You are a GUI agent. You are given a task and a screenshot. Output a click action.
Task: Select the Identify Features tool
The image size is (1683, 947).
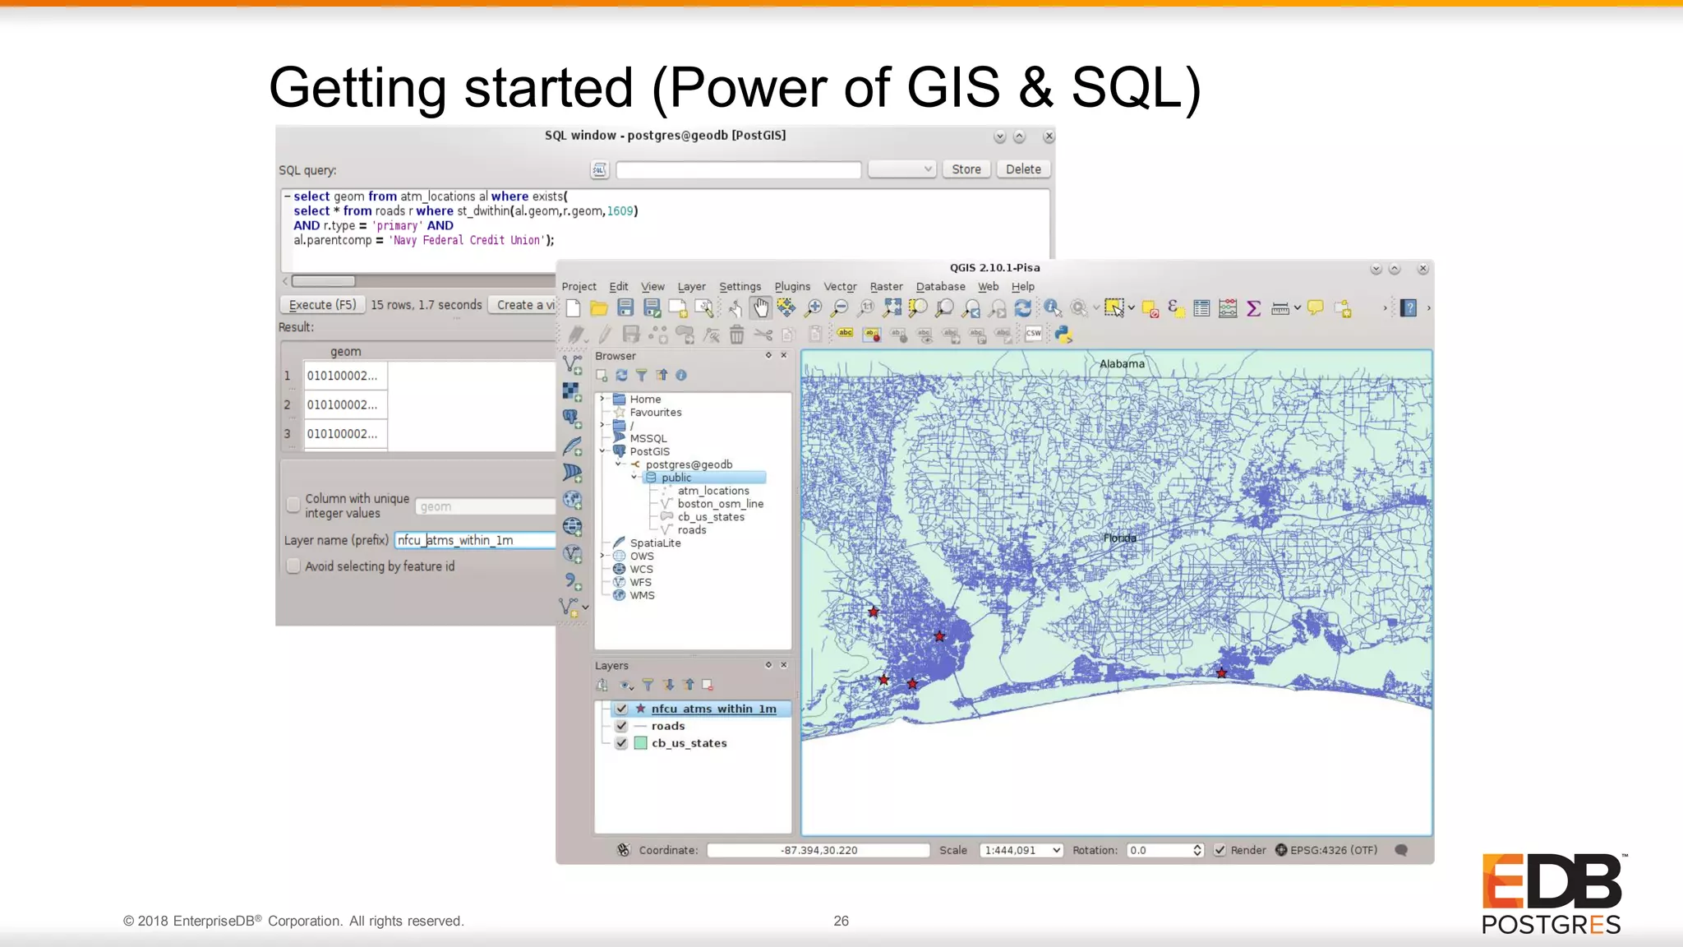click(x=1052, y=308)
